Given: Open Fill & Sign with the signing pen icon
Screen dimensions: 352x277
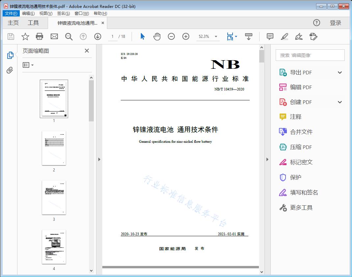Looking at the screenshot, I should (299, 37).
